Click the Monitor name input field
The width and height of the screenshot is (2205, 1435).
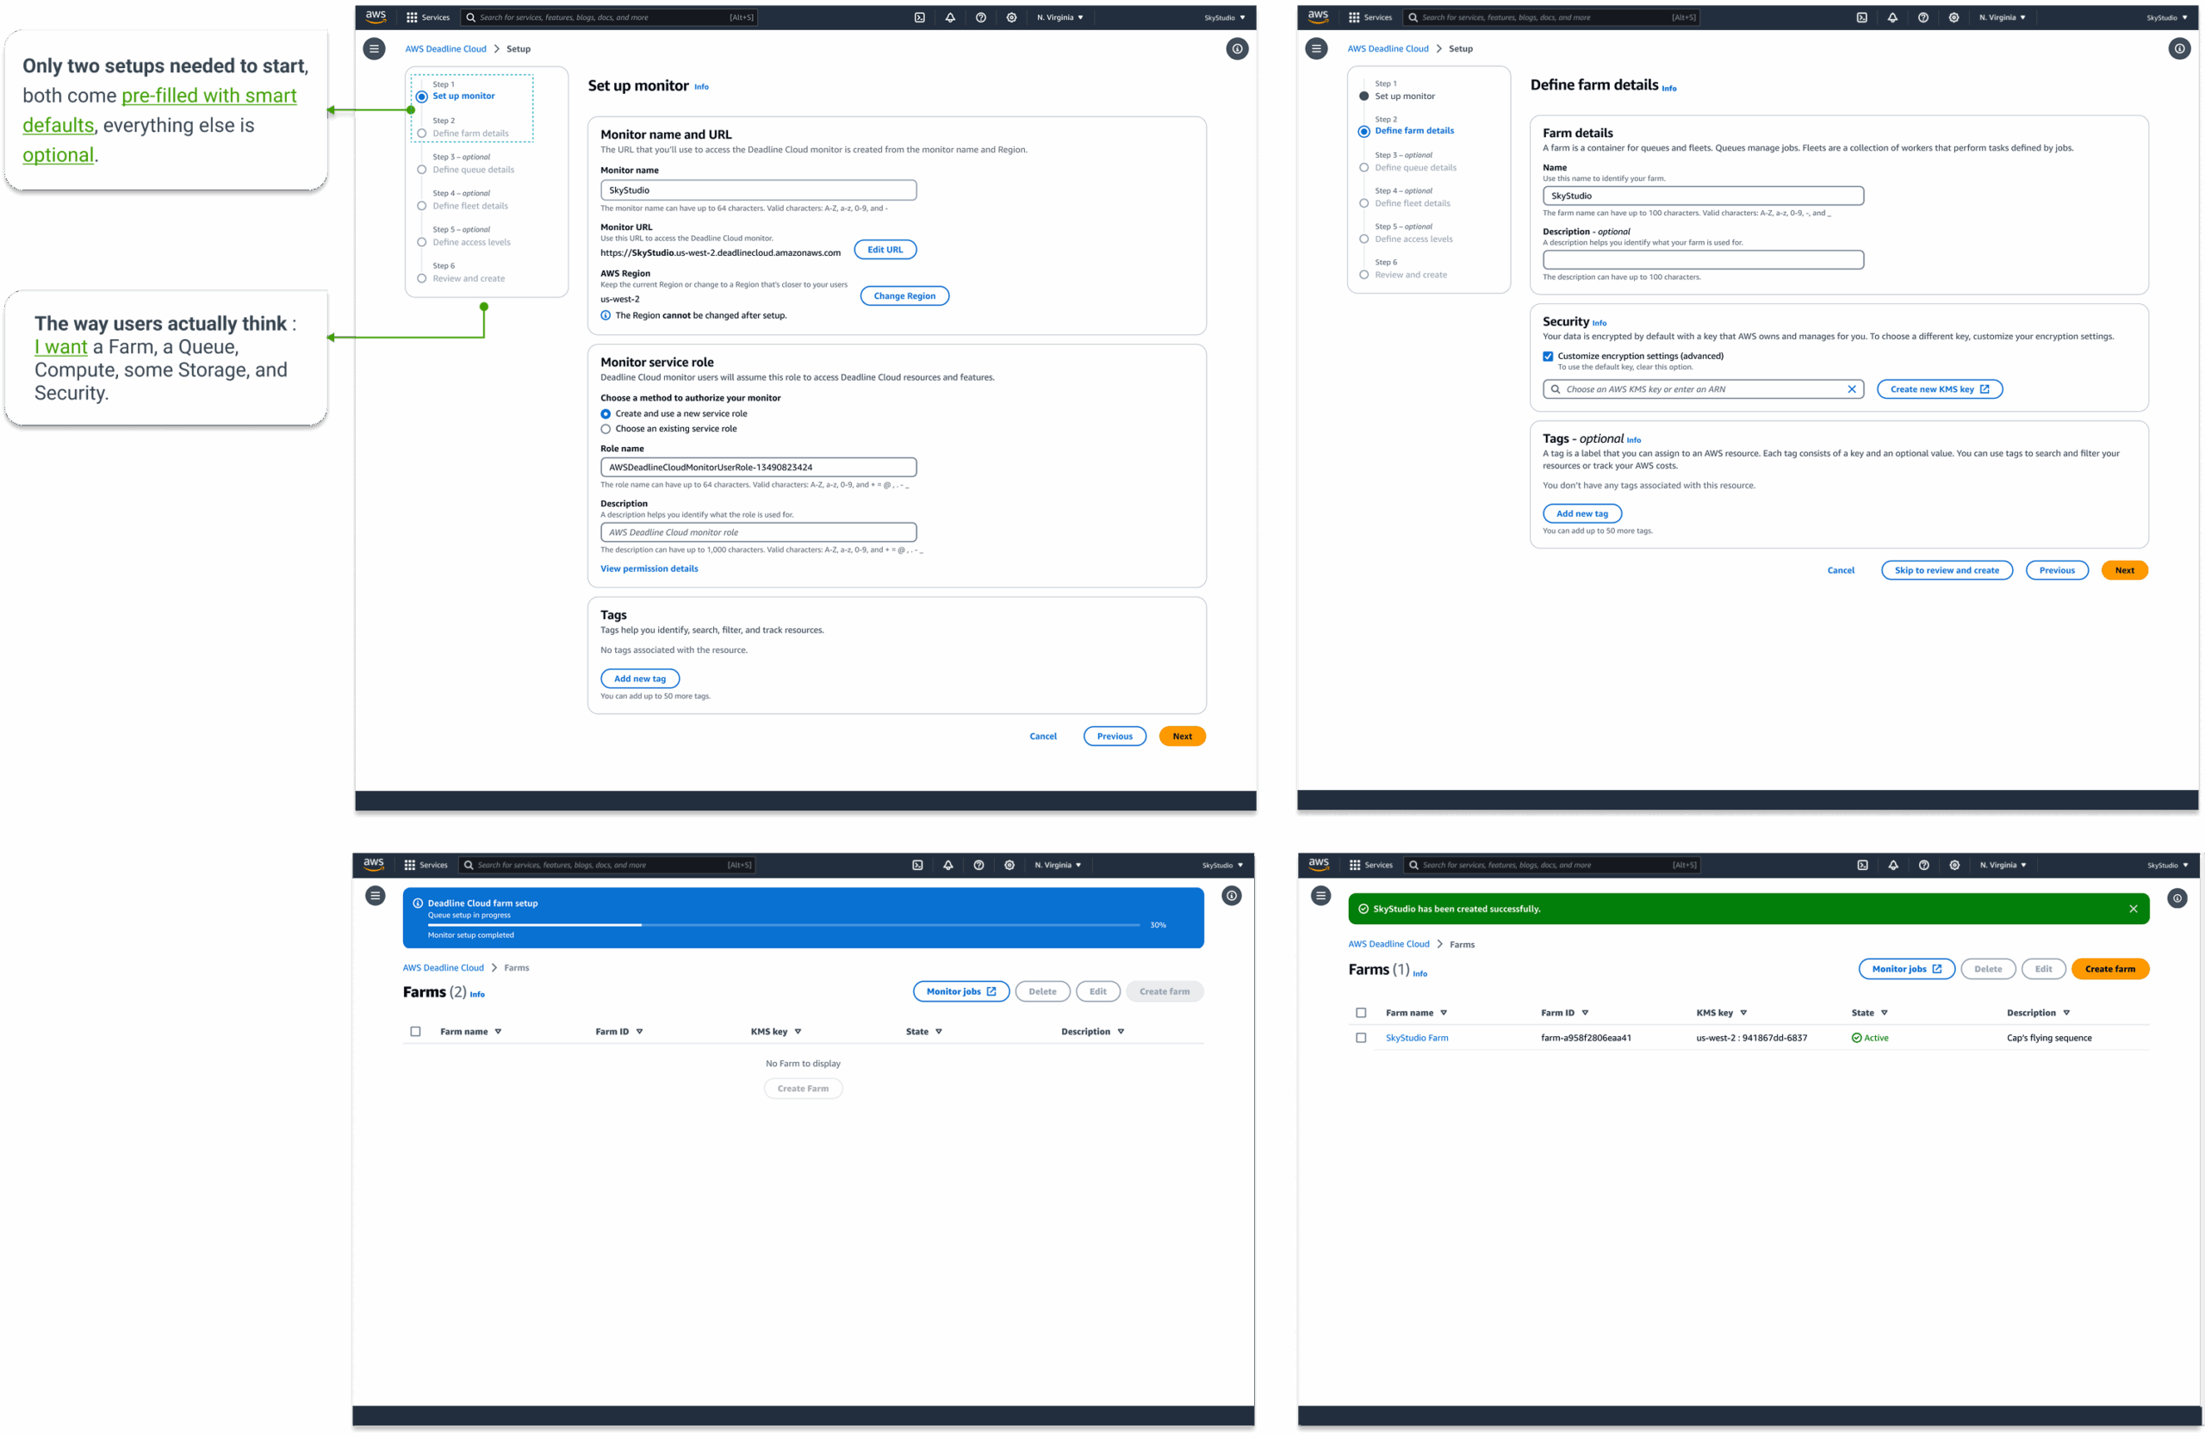(758, 189)
